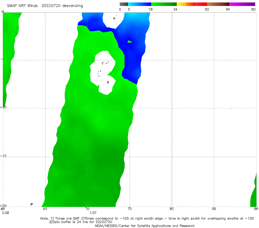The height and width of the screenshot is (228, 259).
Task: Click the longitude axis label '75'
Action: click(129, 209)
